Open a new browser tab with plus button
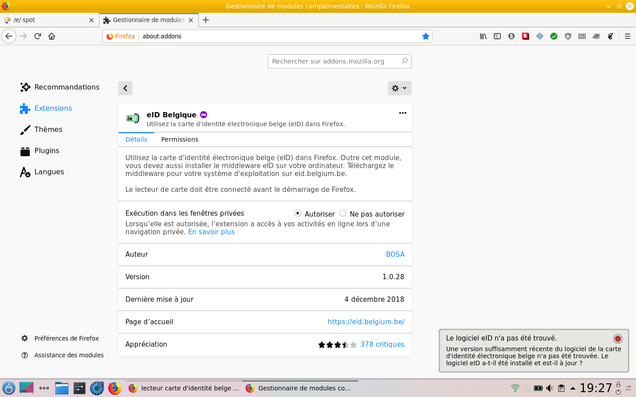Screen dimensions: 636x397 tap(206, 20)
